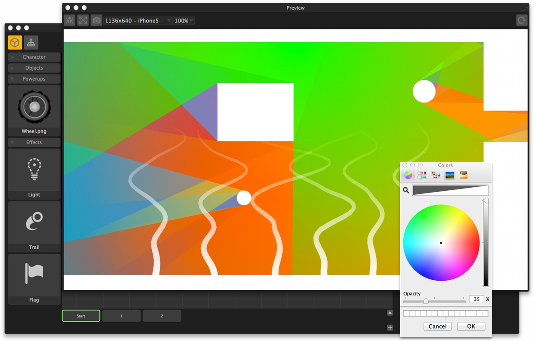Image resolution: width=534 pixels, height=341 pixels.
Task: Click the fullscreen expand arrows icon
Action: [x=83, y=20]
